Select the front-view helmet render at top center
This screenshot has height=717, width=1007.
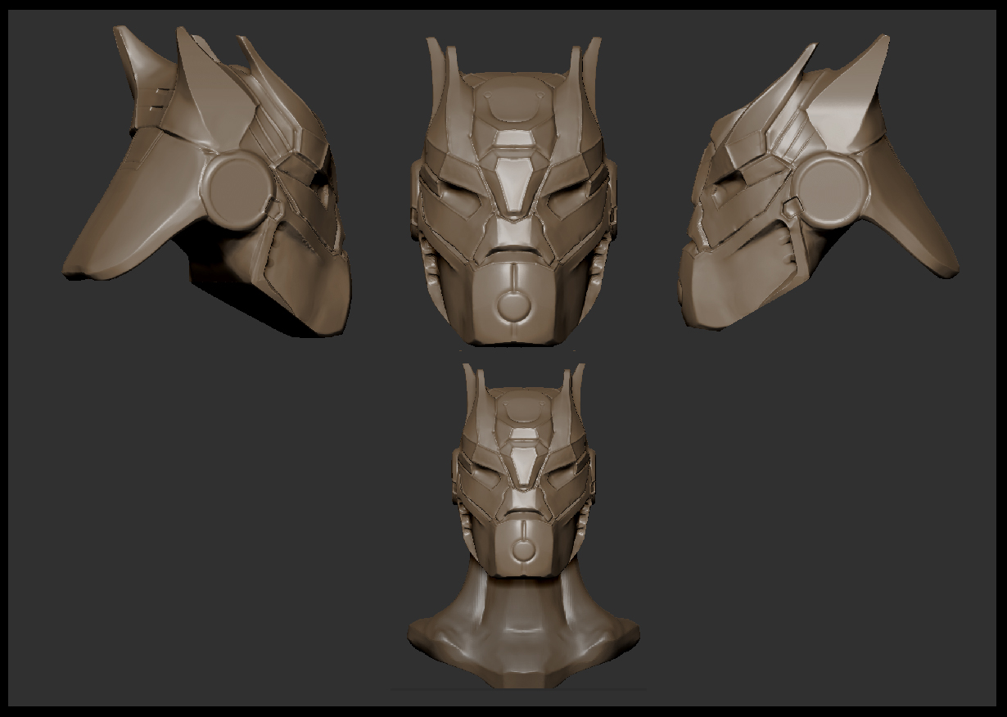click(x=513, y=190)
